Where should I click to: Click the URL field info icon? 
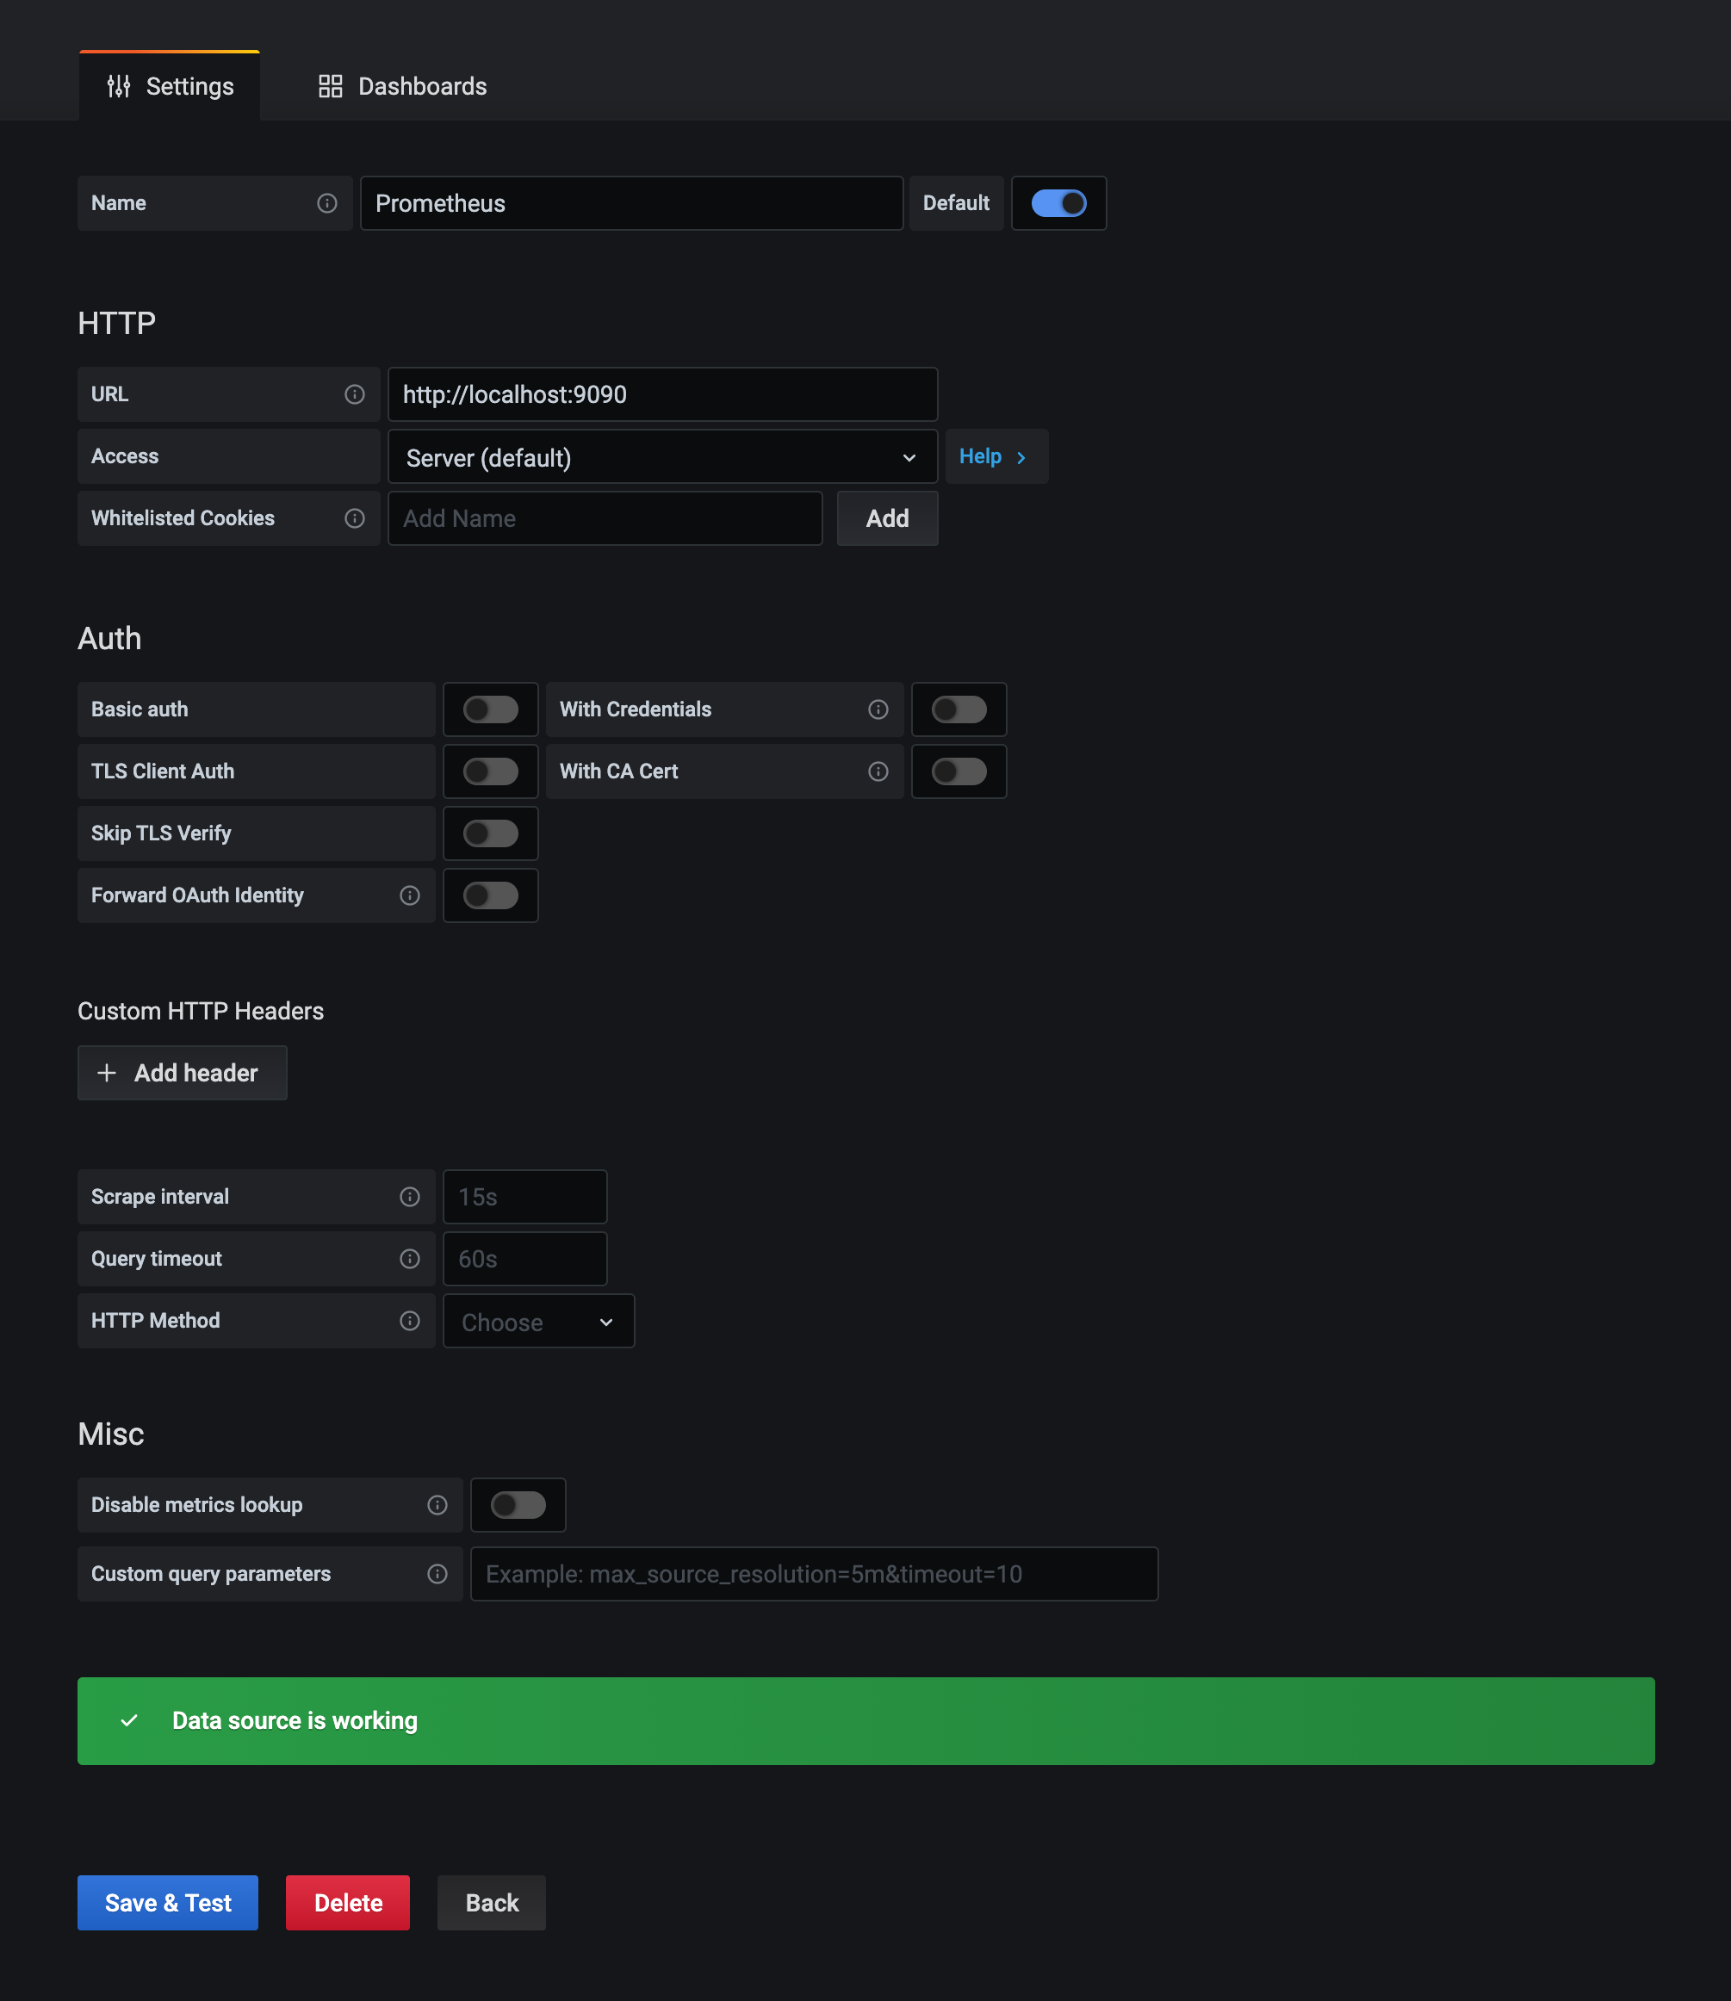click(355, 394)
